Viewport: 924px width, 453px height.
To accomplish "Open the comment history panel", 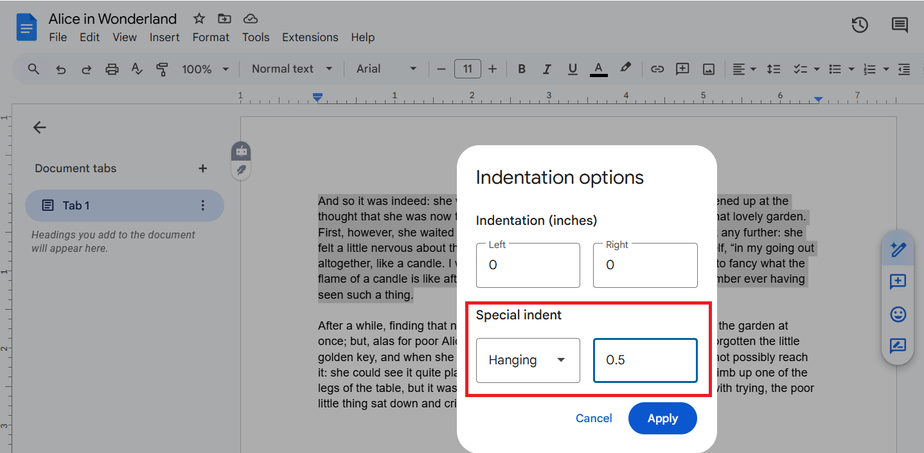I will coord(899,25).
